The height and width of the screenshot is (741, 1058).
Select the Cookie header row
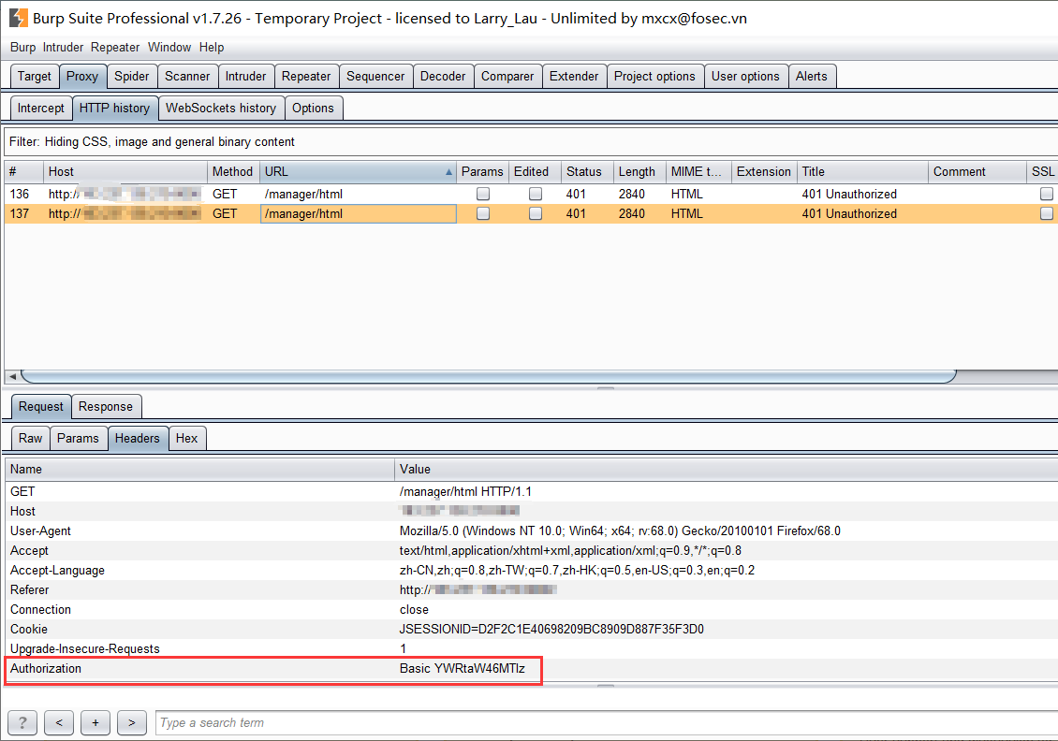530,629
